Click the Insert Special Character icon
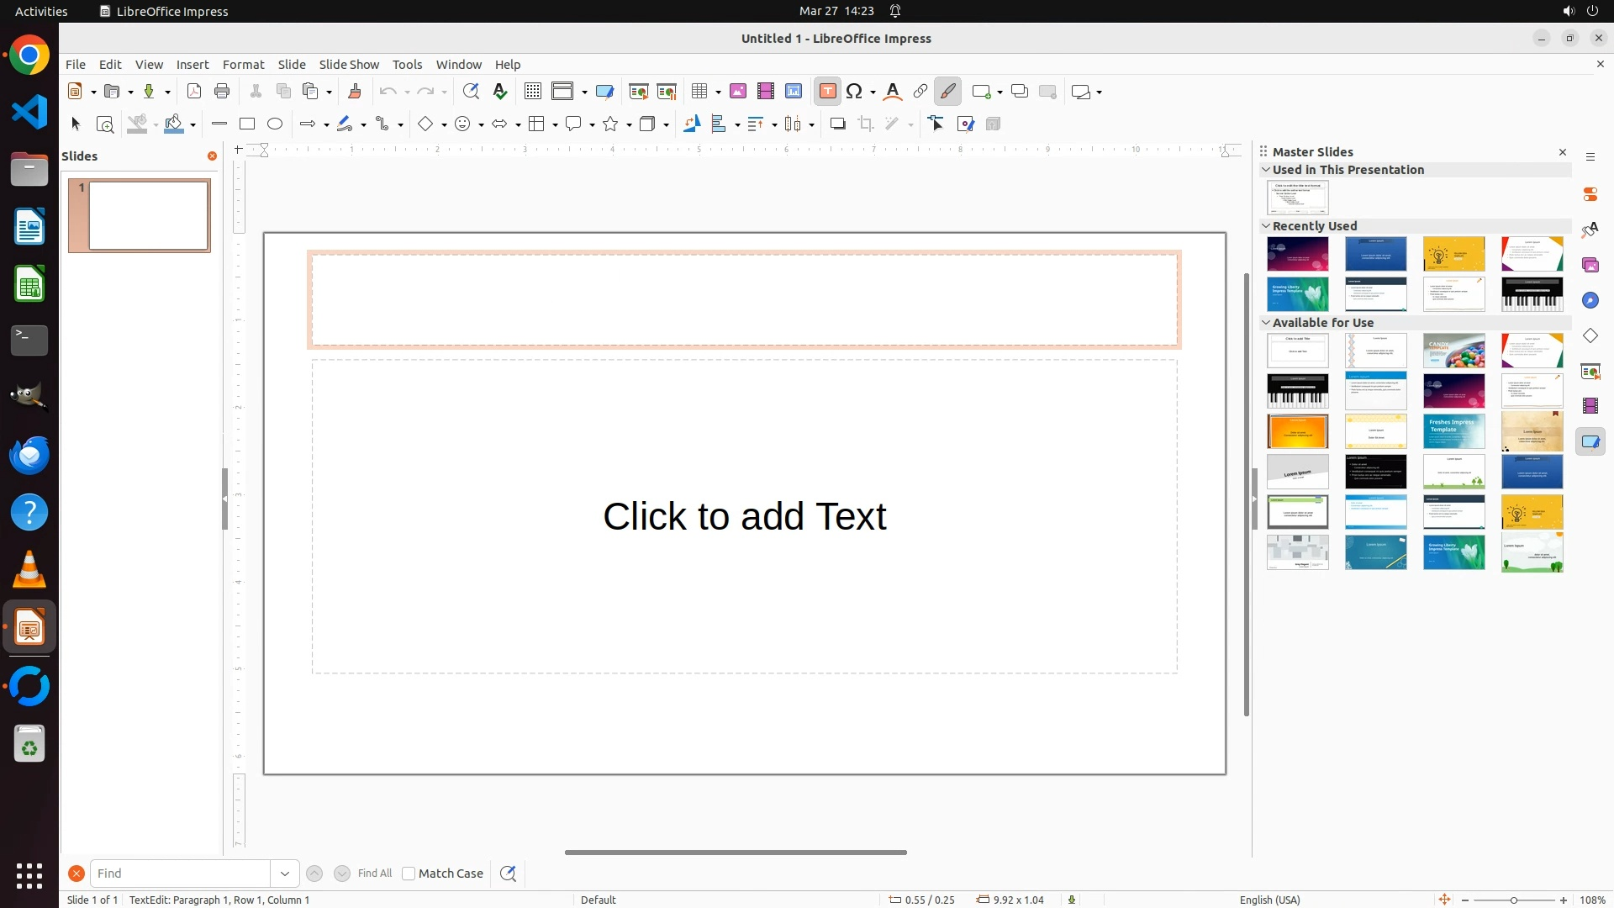 (855, 92)
